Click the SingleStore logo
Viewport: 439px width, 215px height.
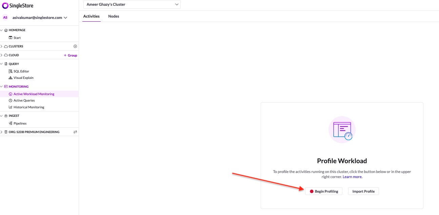(18, 5)
